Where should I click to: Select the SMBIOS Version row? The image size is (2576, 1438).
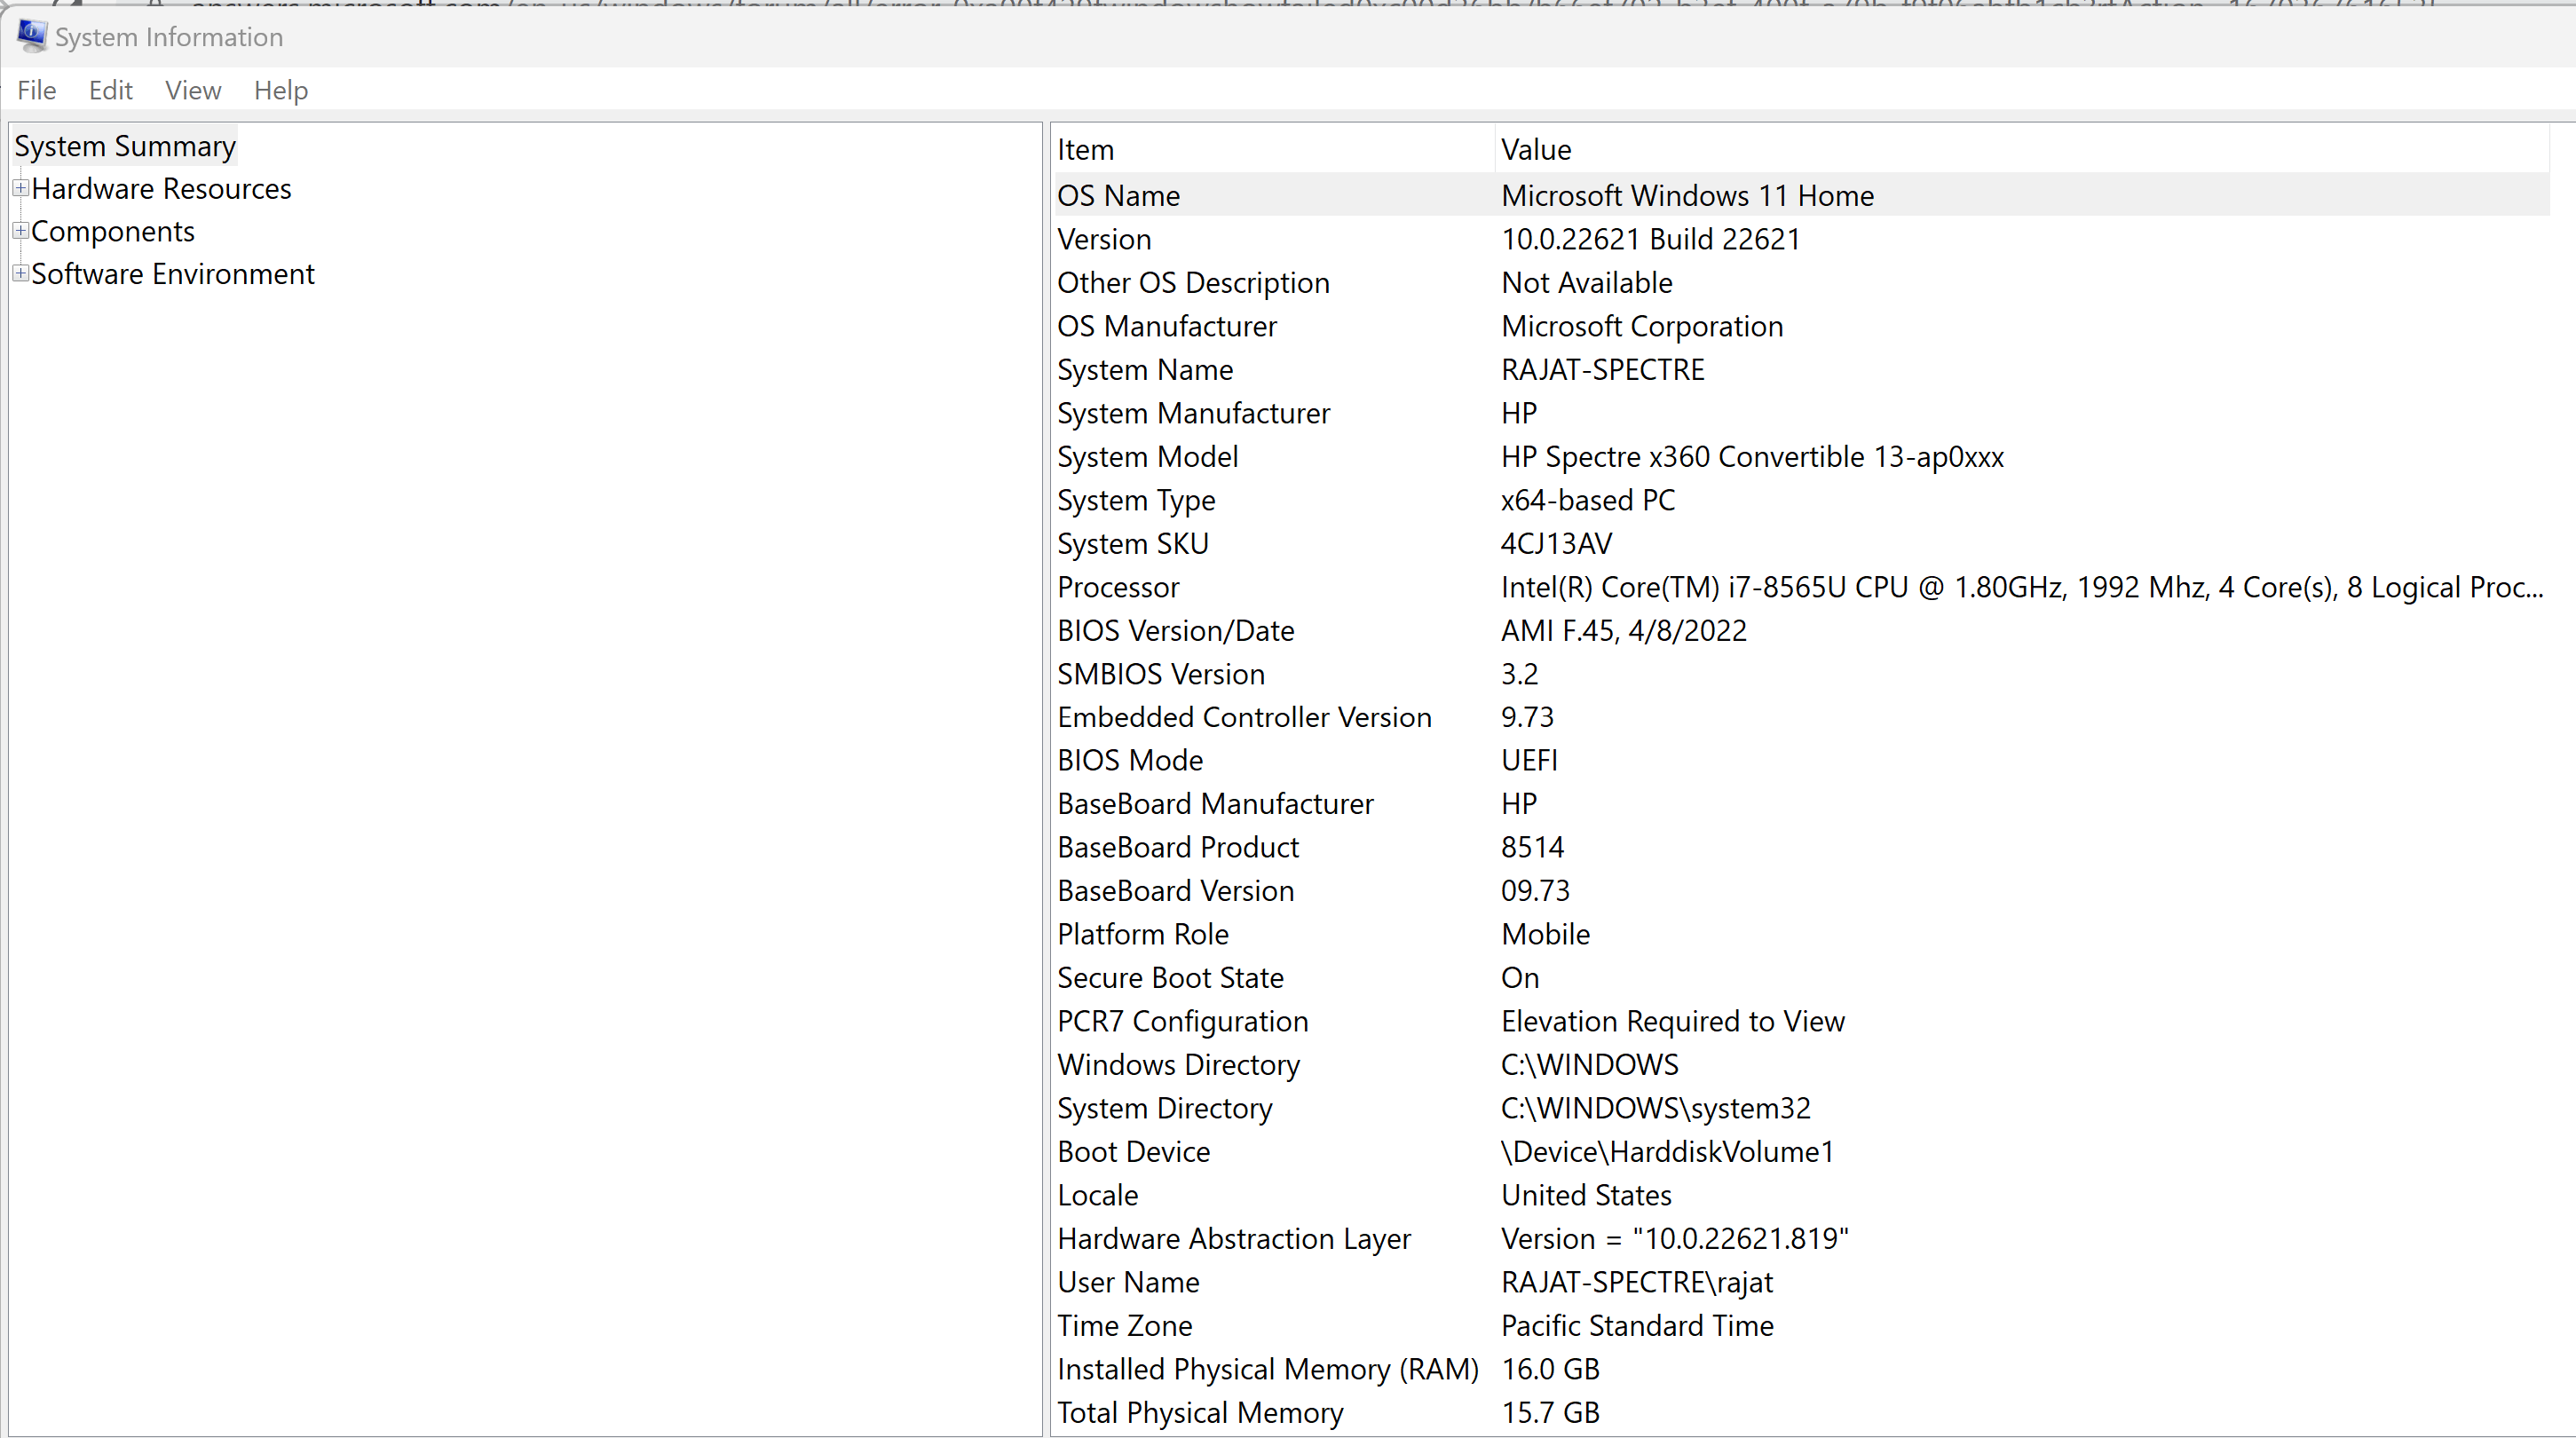(1801, 674)
